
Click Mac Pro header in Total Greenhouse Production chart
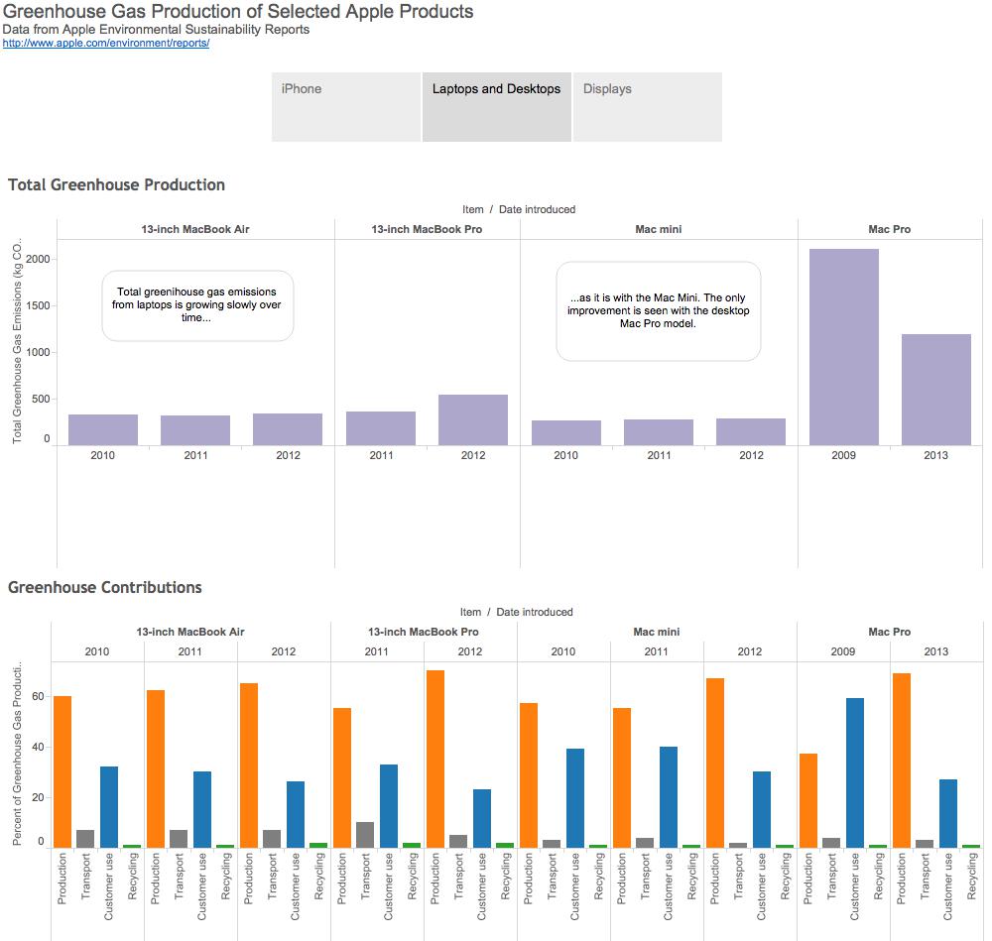coord(889,229)
